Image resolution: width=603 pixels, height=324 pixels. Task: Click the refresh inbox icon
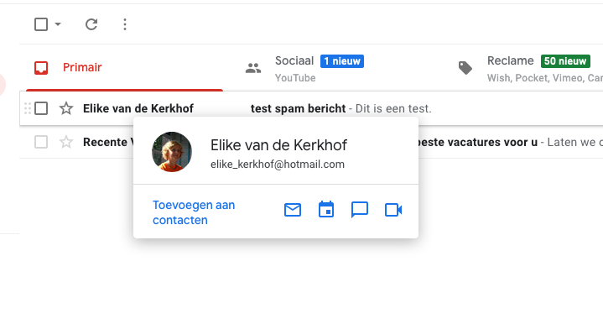[91, 24]
